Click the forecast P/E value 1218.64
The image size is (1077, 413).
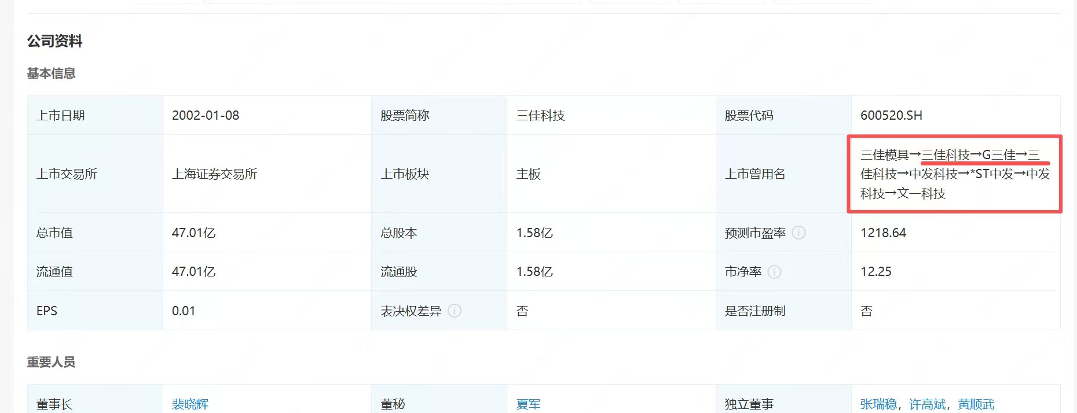[883, 233]
